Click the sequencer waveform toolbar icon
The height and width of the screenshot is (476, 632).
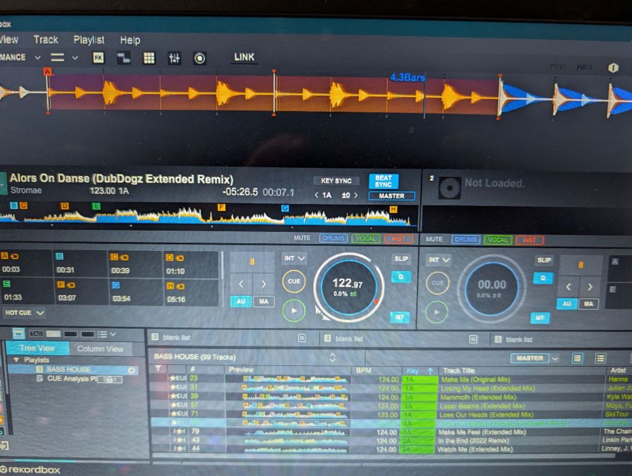click(124, 58)
